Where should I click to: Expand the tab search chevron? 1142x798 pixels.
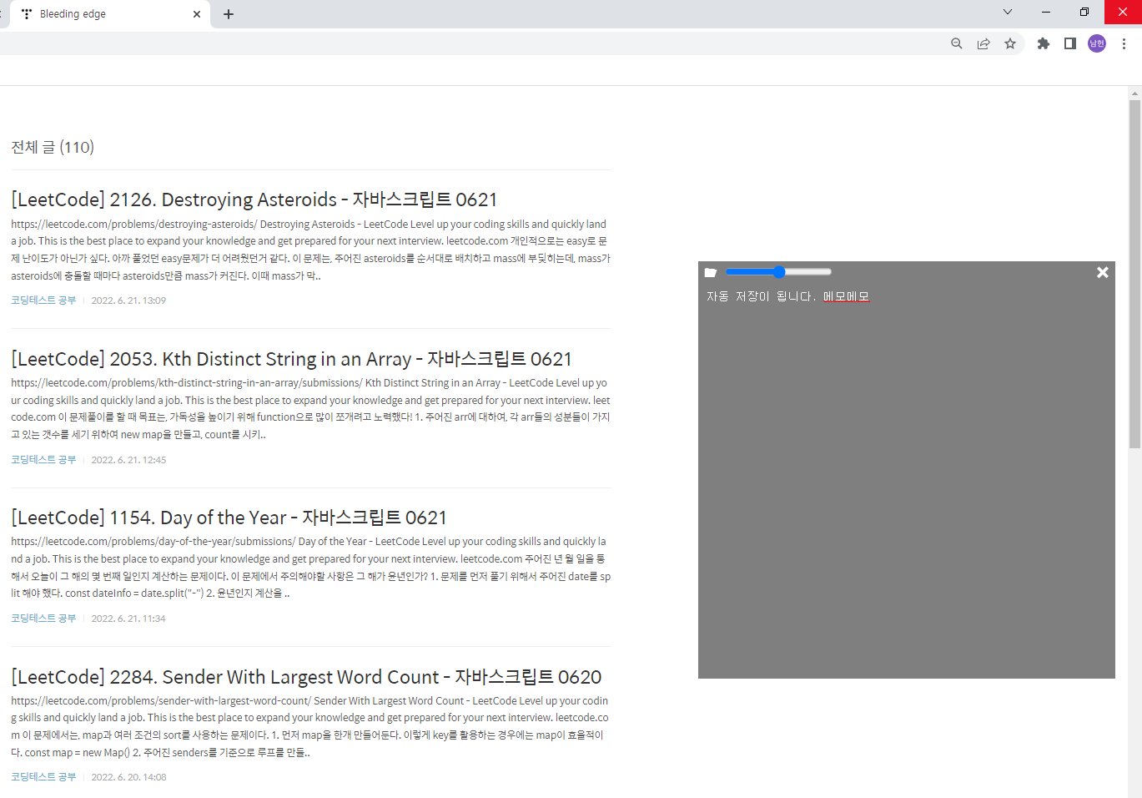click(1007, 12)
